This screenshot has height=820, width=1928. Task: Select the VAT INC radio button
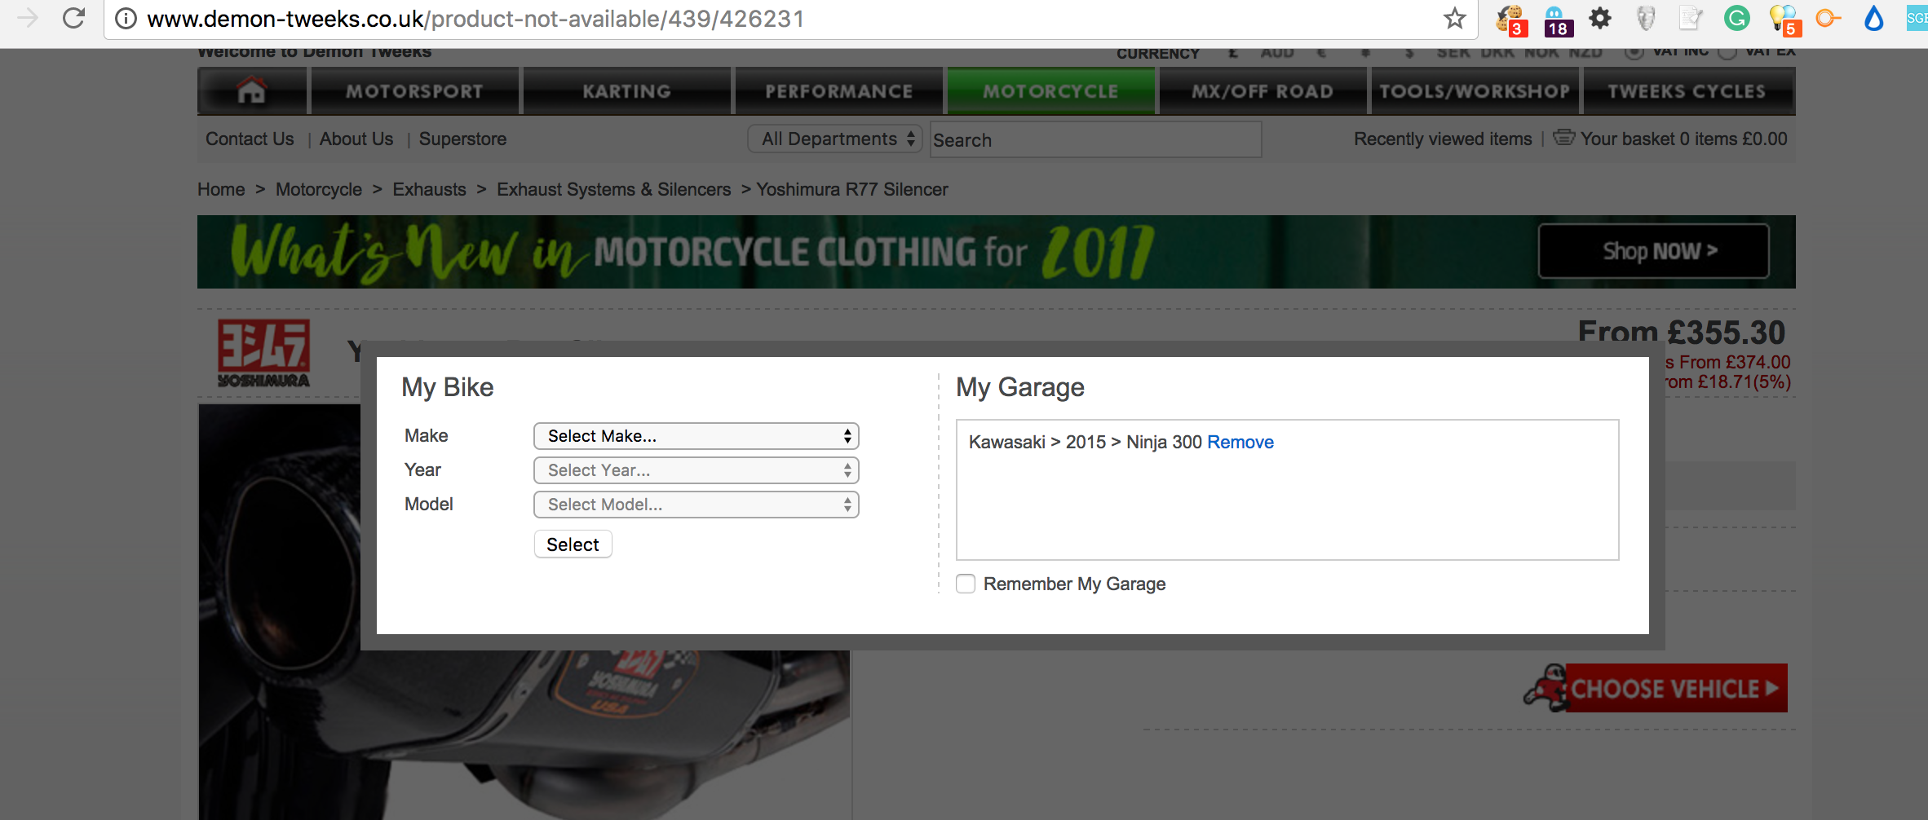click(1634, 51)
